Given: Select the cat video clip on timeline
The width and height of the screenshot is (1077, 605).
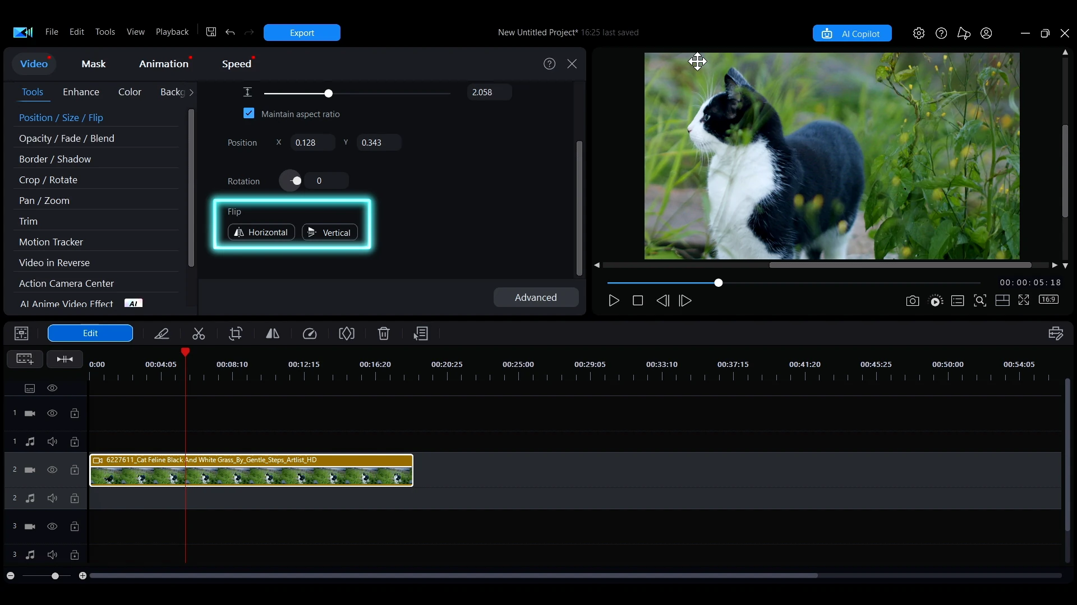Looking at the screenshot, I should pyautogui.click(x=251, y=471).
